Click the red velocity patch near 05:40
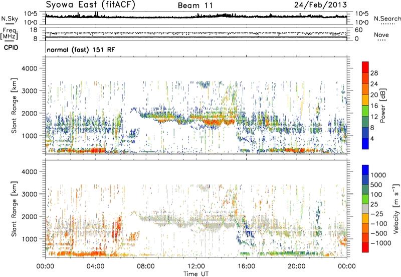Viewport: 401px width, 277px height. pos(118,226)
